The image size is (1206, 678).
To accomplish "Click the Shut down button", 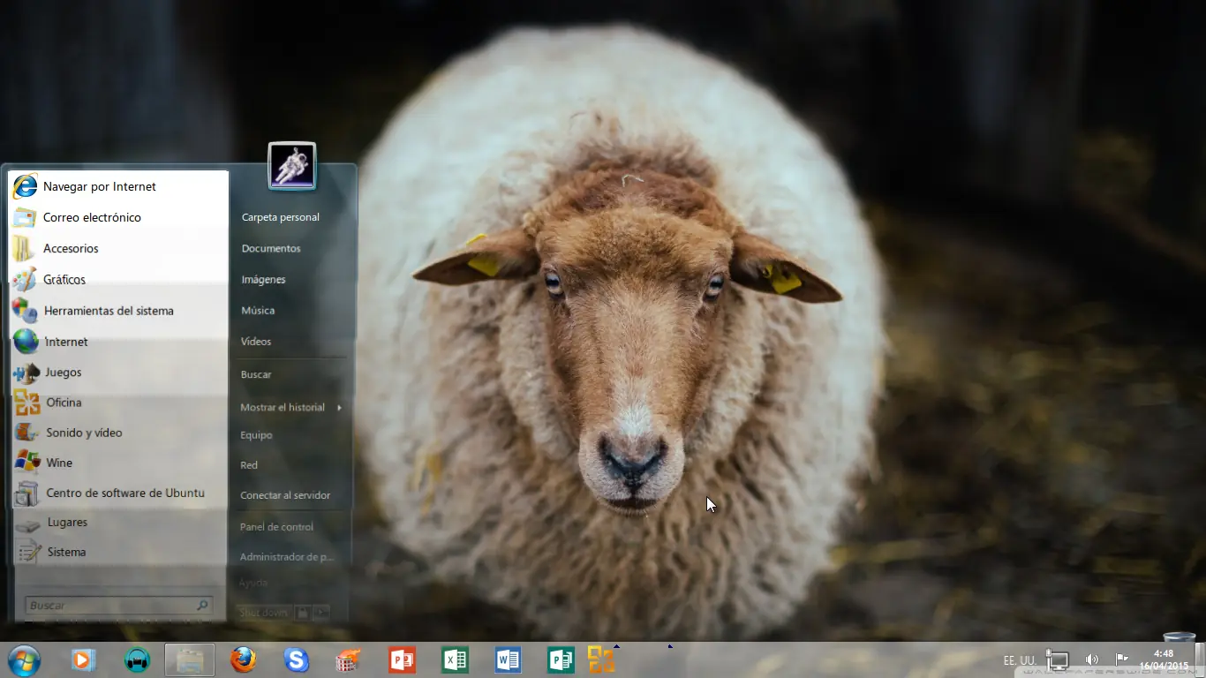I will 263,612.
